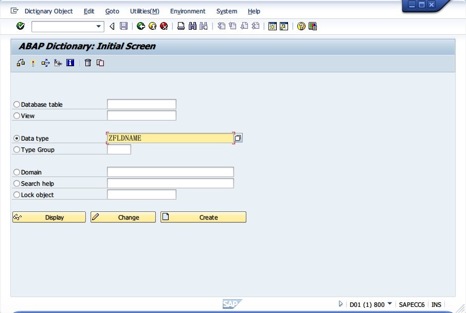The width and height of the screenshot is (466, 313).
Task: Click the green Enter checkmark icon
Action: tap(21, 26)
